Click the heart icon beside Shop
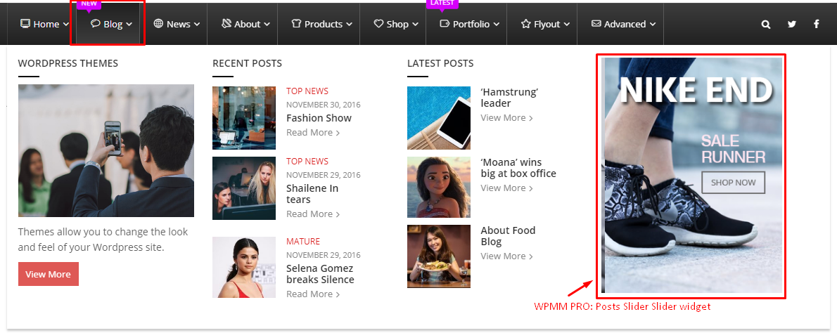 [x=378, y=24]
